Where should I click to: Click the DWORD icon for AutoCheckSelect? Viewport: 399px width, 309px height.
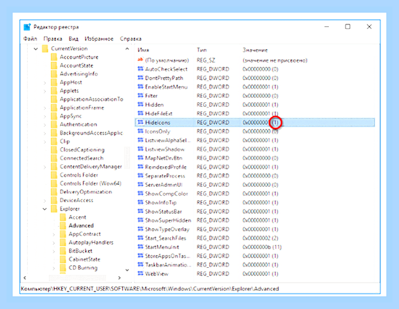140,69
